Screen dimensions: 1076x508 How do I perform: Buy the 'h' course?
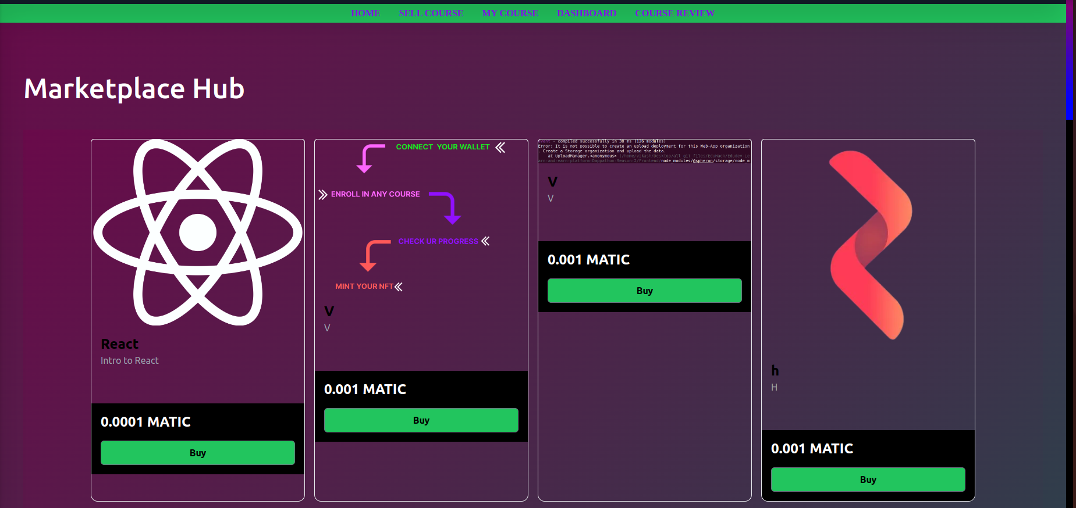point(868,480)
